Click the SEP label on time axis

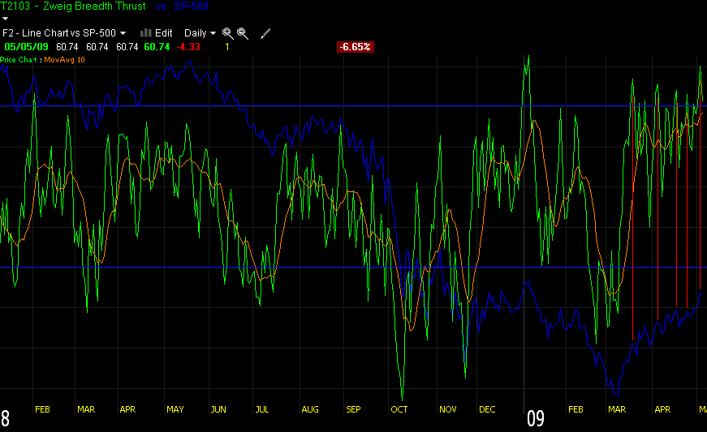coord(353,409)
